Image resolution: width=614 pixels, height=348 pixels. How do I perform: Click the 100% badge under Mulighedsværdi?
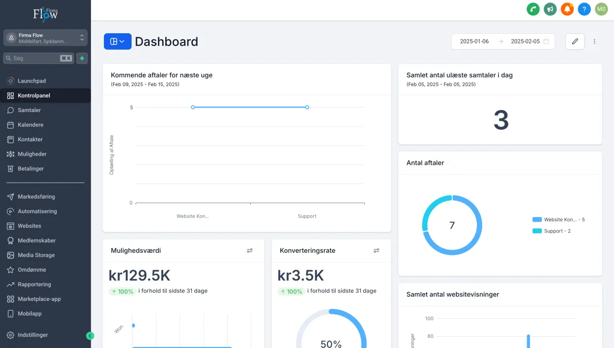pos(122,291)
